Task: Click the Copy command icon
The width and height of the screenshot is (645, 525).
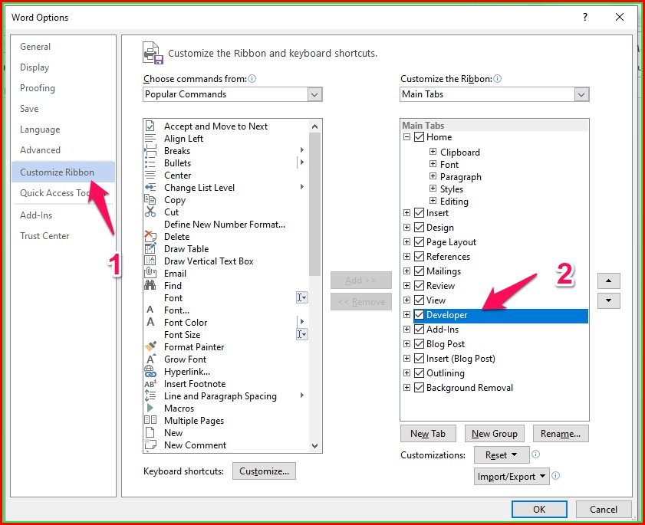Action: point(150,200)
